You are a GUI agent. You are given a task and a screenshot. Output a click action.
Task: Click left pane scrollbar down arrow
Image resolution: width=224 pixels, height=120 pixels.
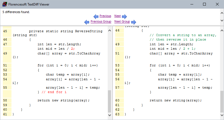click(110, 115)
